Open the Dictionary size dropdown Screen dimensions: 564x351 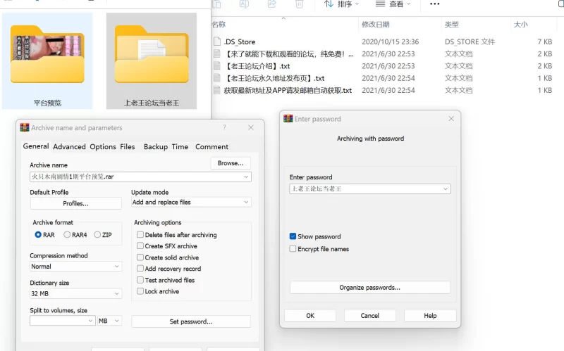coord(76,293)
